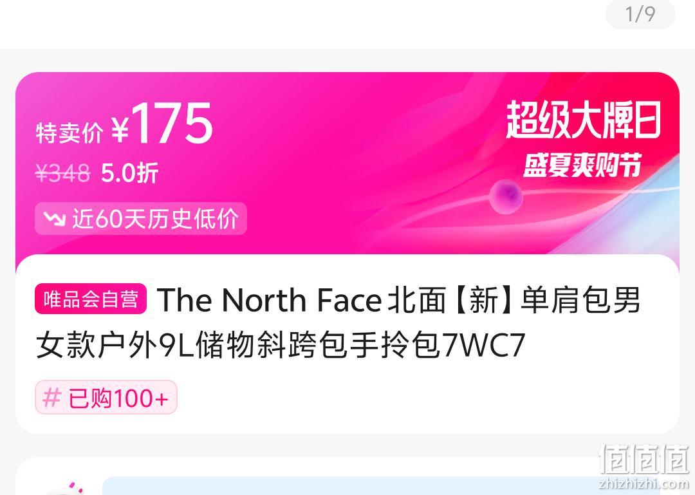The width and height of the screenshot is (695, 495).
Task: Click the hash symbol in purchased tag
Action: pos(52,397)
